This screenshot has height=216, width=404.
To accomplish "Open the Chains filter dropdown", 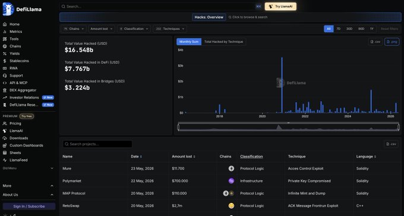I will (x=74, y=29).
